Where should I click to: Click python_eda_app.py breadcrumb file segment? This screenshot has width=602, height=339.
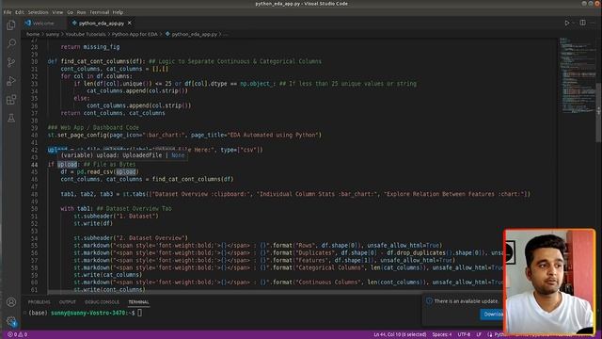pos(192,34)
